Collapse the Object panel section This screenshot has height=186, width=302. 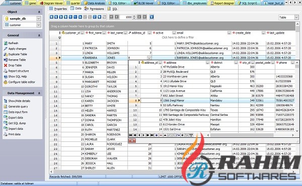tap(39, 12)
